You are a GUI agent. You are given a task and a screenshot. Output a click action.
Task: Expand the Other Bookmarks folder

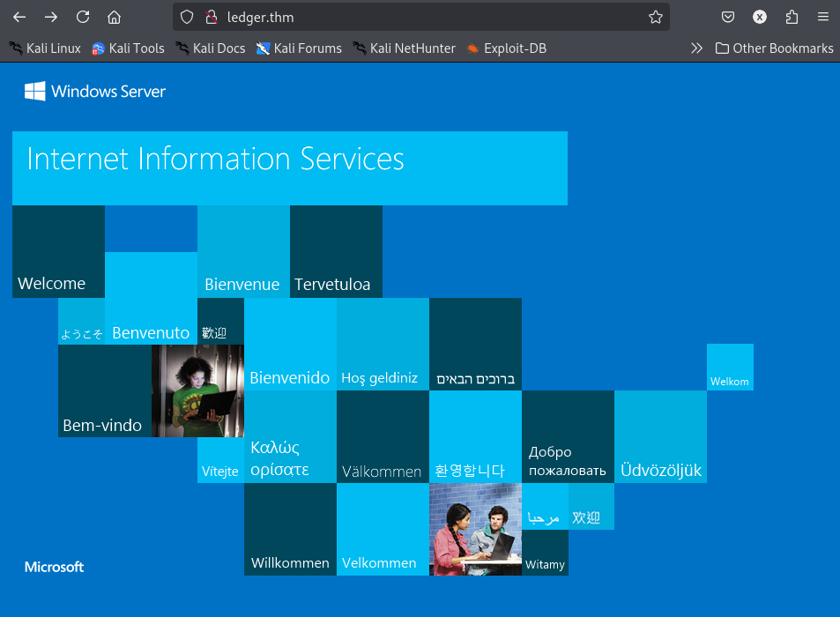[x=775, y=48]
